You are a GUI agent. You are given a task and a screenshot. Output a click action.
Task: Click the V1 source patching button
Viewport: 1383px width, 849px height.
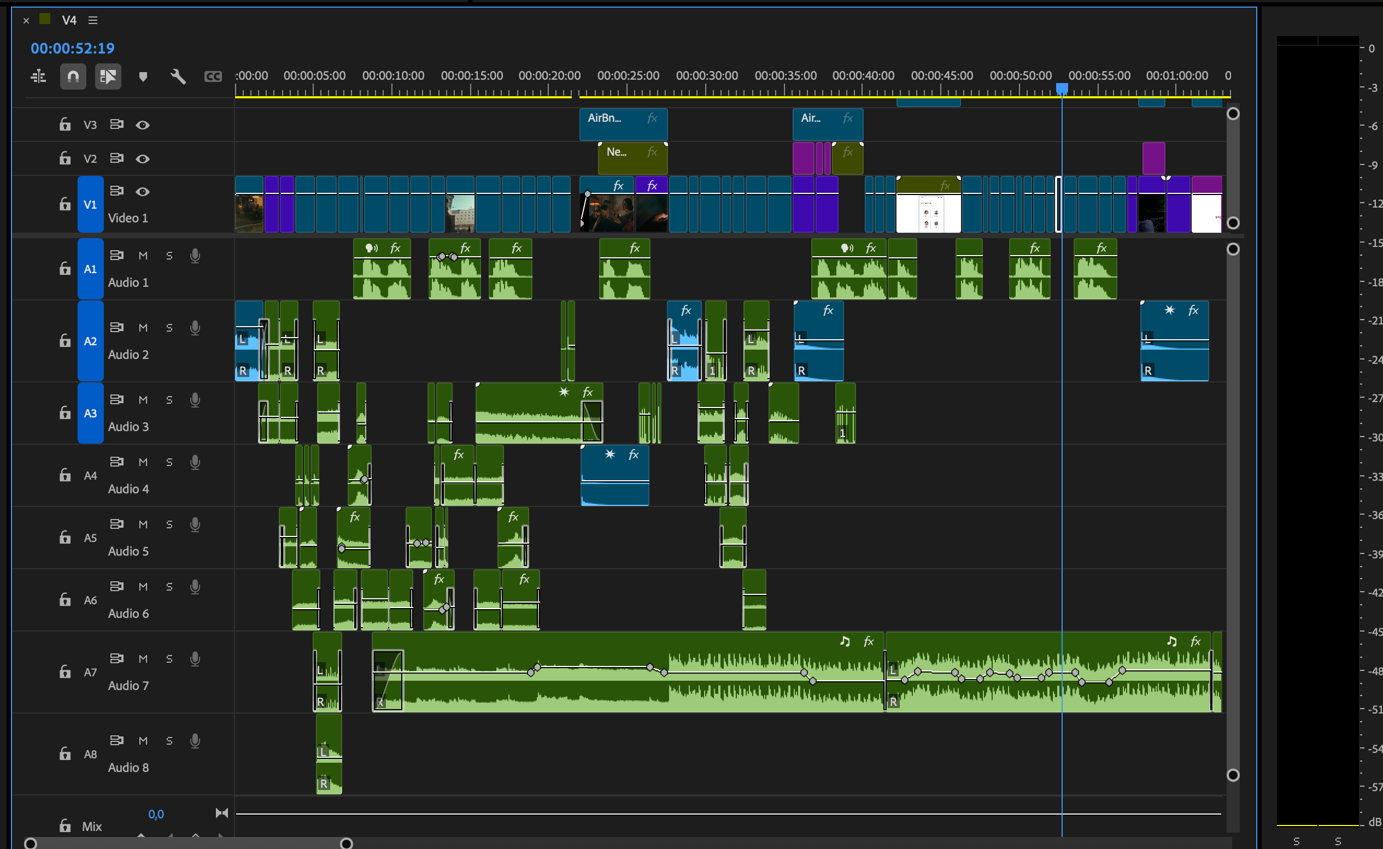click(x=90, y=204)
